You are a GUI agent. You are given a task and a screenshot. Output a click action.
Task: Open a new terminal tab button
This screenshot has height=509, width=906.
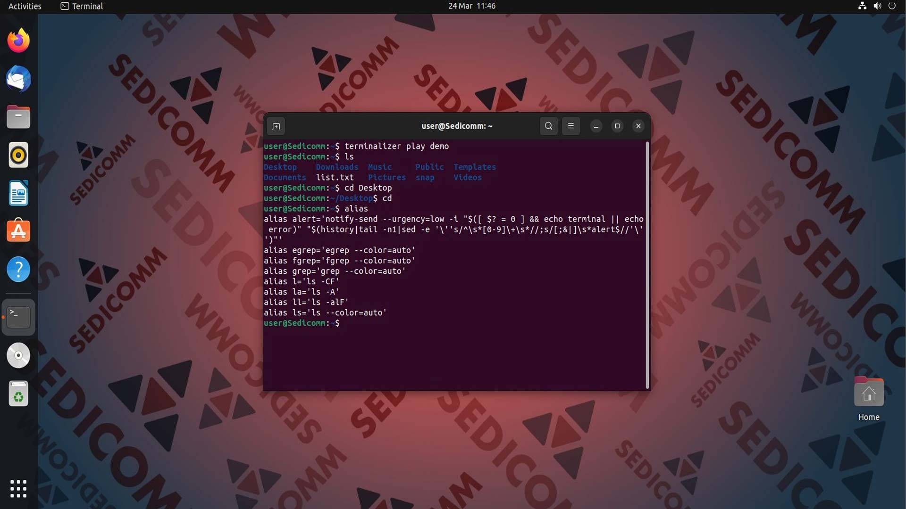(276, 126)
